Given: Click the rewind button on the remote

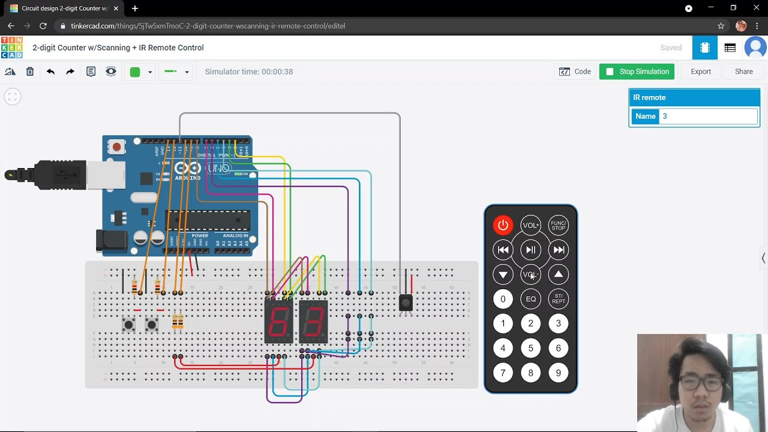Looking at the screenshot, I should coord(503,250).
